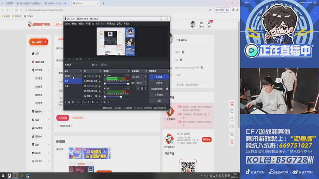Select 场景 2 in the scenes list
This screenshot has height=179, width=319.
[x=73, y=86]
